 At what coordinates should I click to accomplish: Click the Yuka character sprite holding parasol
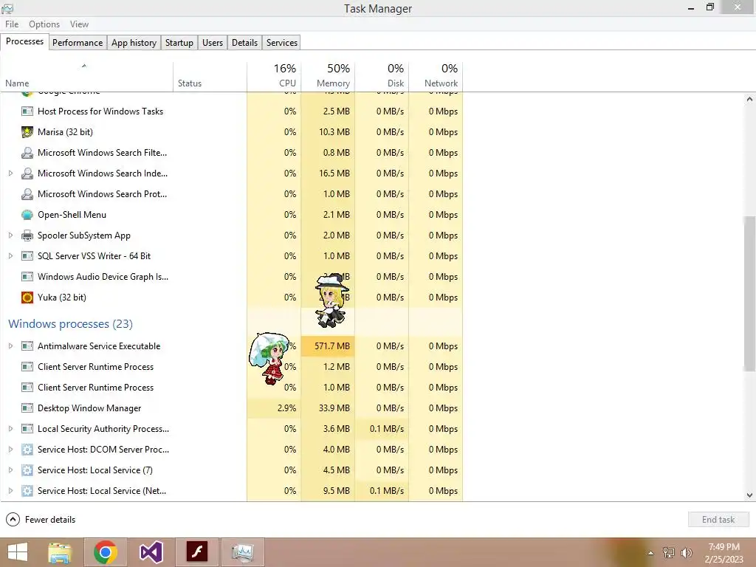tap(269, 358)
